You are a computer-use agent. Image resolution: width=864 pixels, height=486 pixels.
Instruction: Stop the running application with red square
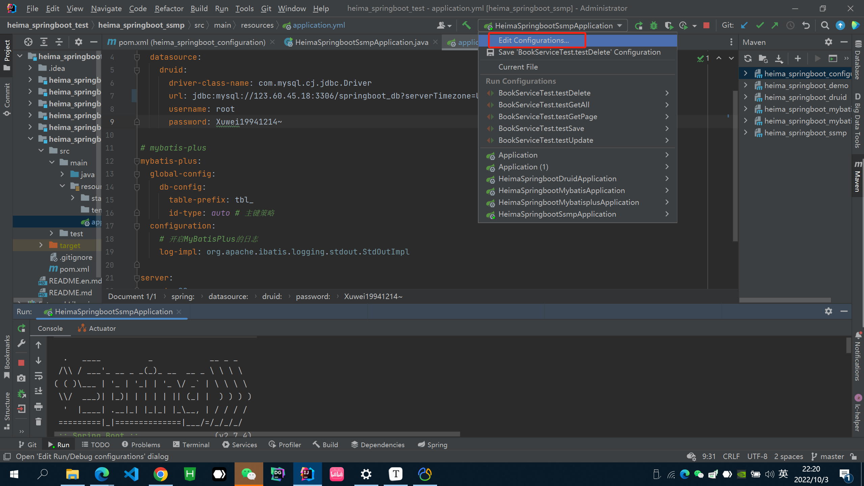click(x=706, y=26)
